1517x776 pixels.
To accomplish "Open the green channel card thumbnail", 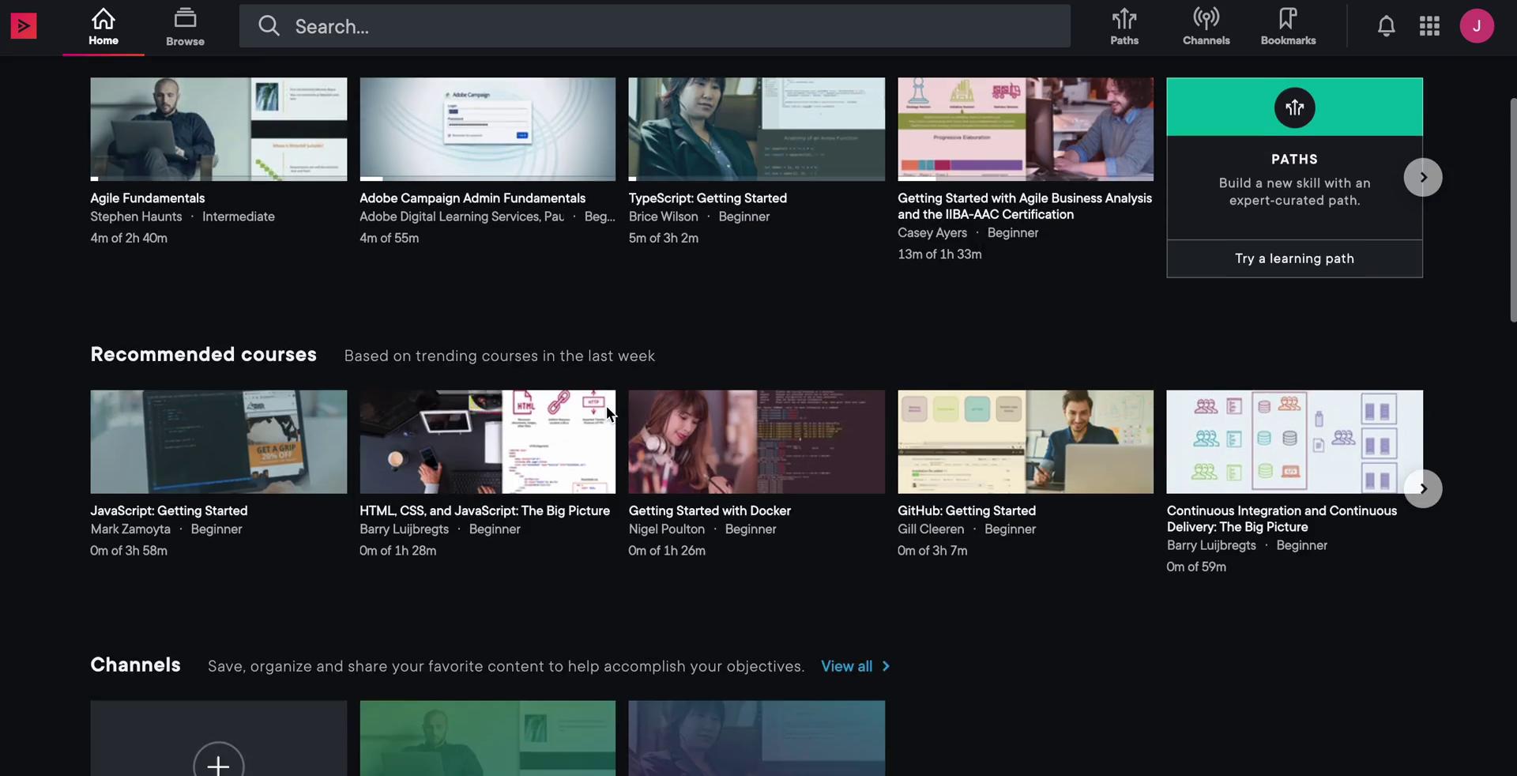I will [487, 738].
